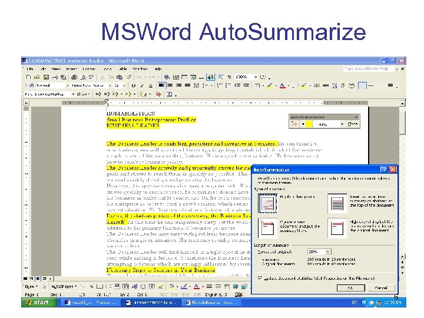Screen dimensions: 424x318
Task: Switch to HUMANMETRICS taskbar window
Action: tap(153, 303)
